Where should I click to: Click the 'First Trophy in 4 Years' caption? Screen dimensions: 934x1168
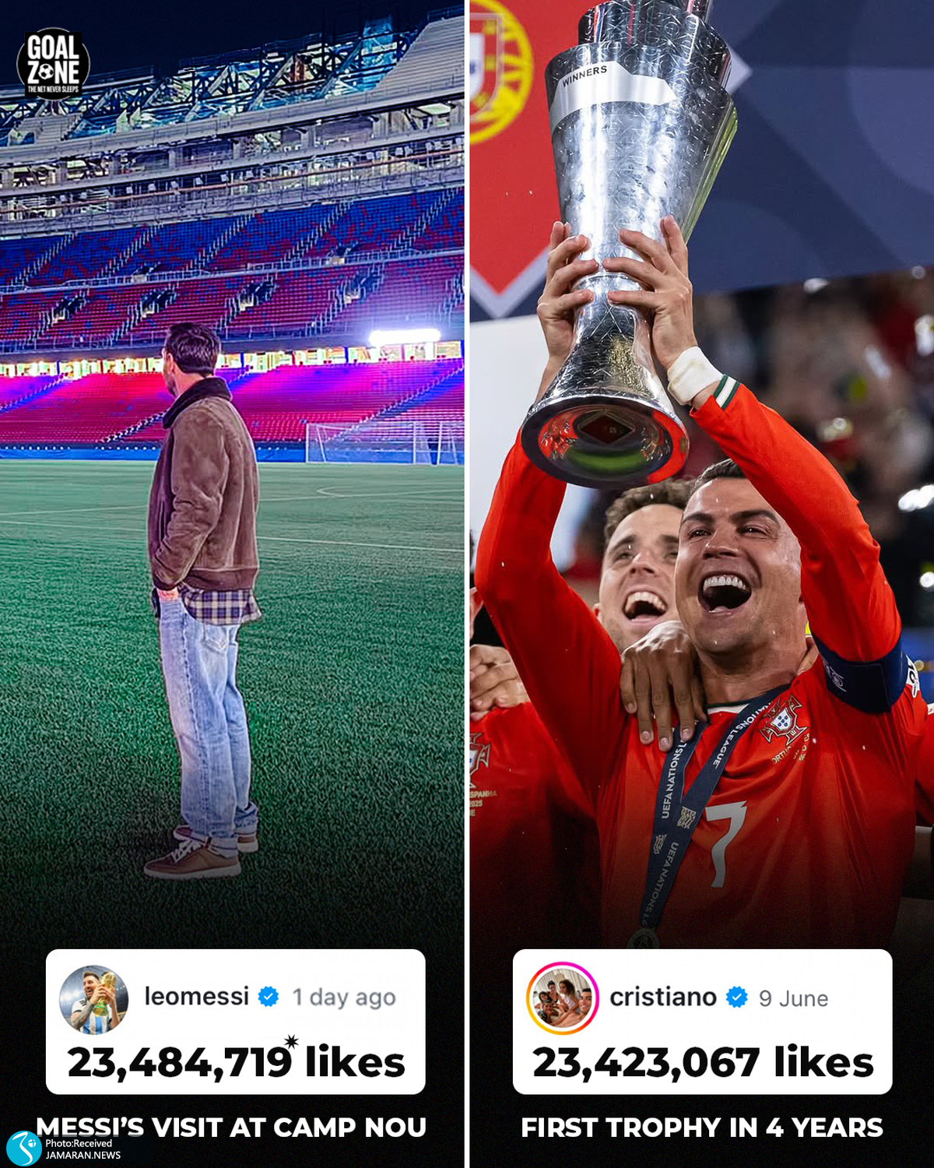(702, 1128)
